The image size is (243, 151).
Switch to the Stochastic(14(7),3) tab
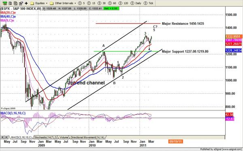(45, 137)
